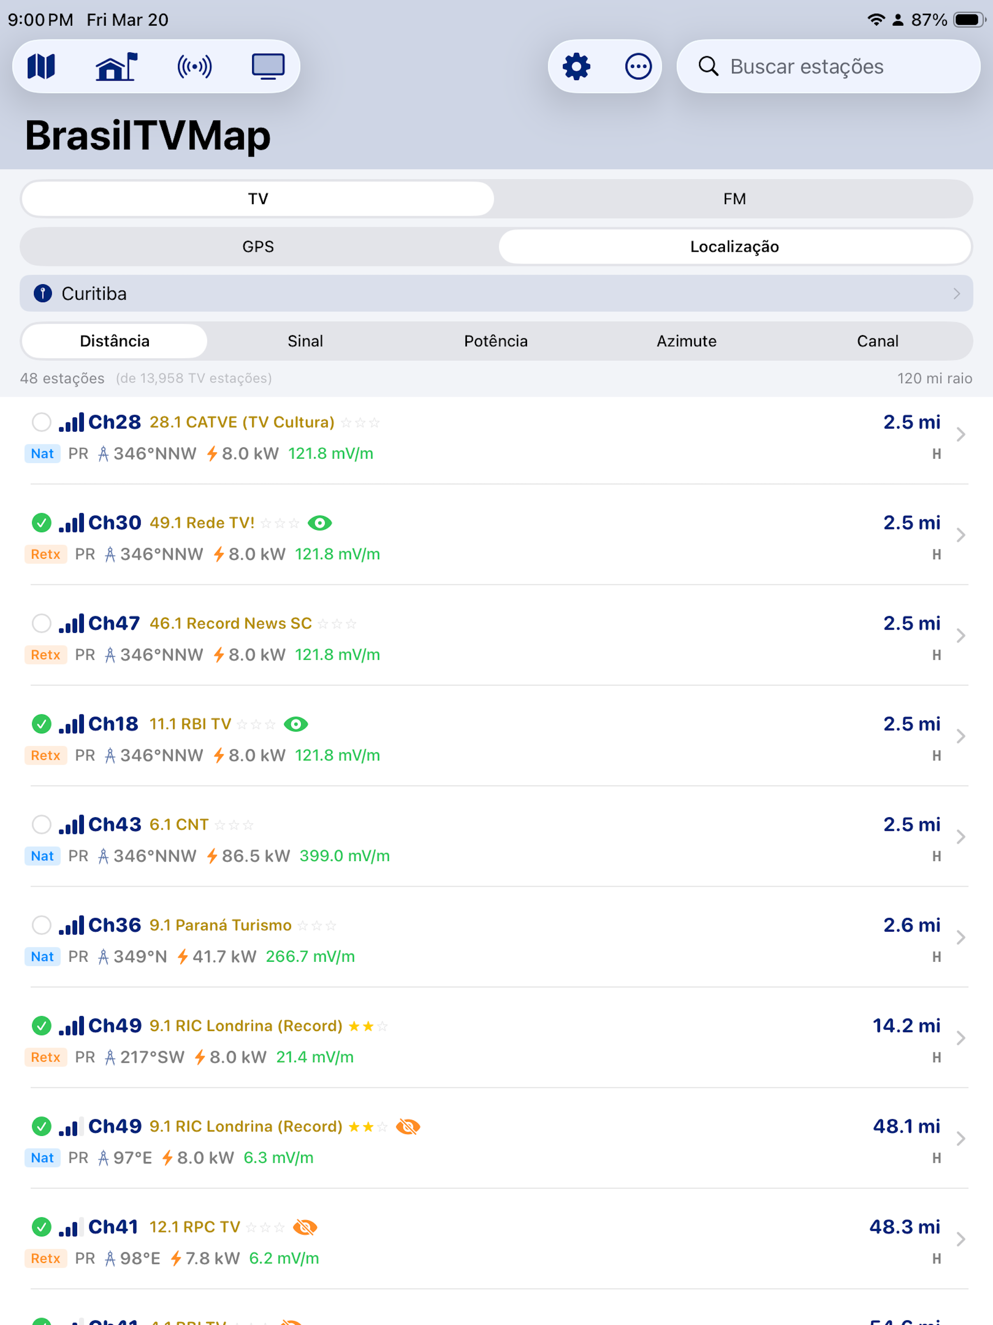Check the Ch43 CNT selection circle
This screenshot has height=1325, width=993.
click(41, 825)
